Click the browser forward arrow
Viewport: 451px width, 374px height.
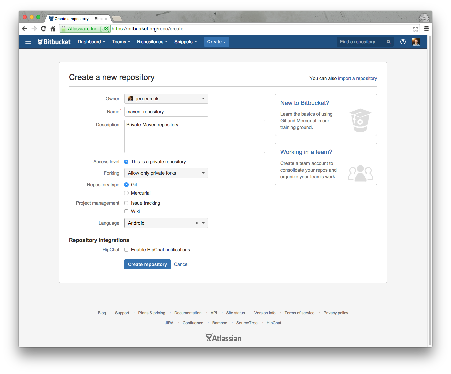coord(34,29)
